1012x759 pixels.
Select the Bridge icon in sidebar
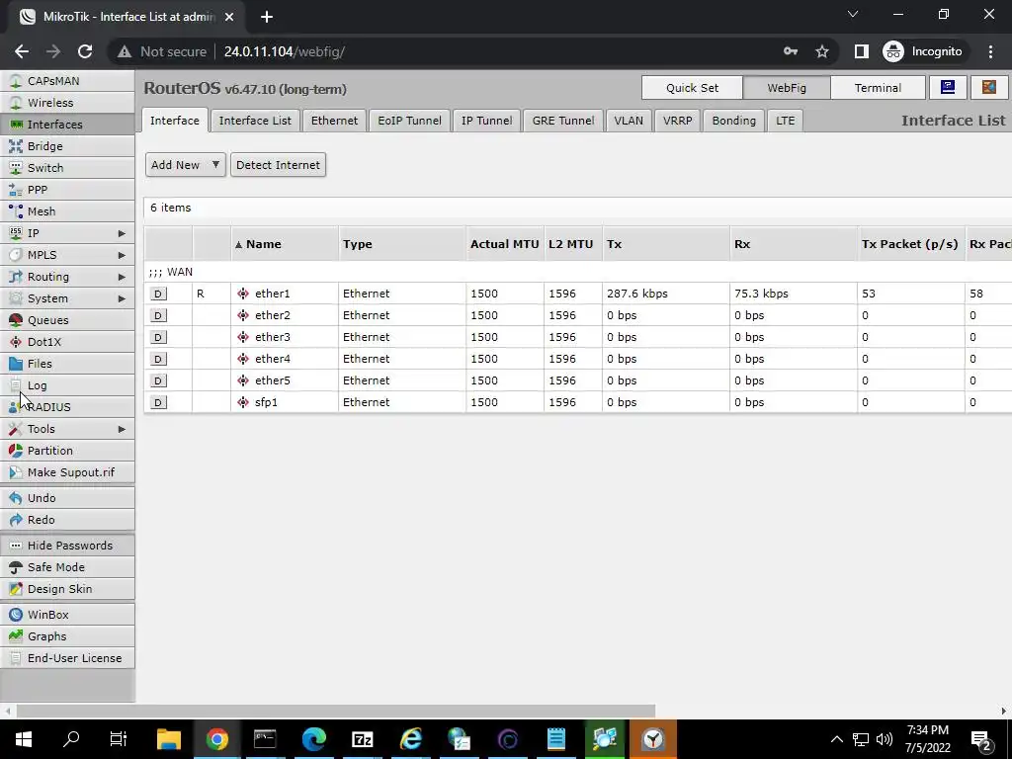[x=16, y=146]
